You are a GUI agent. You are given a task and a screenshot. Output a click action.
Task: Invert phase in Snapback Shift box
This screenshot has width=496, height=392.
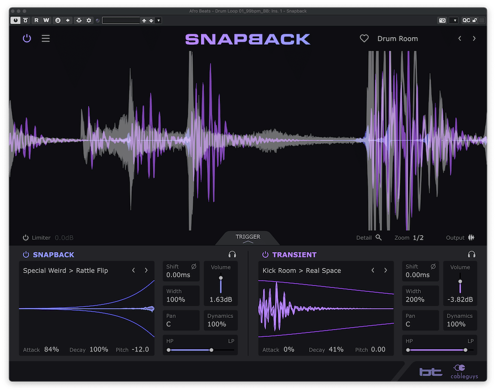(x=194, y=267)
